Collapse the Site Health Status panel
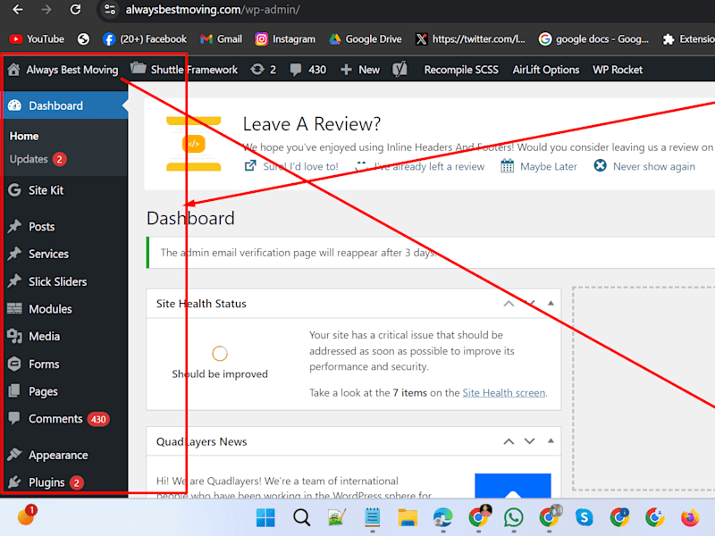The image size is (715, 536). coord(551,303)
